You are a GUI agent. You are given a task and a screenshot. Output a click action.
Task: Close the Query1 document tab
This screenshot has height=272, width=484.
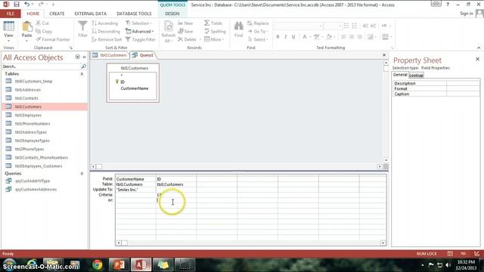[x=384, y=55]
